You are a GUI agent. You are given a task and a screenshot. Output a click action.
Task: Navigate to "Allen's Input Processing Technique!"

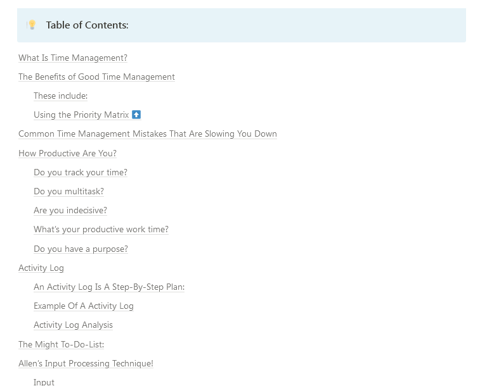86,364
